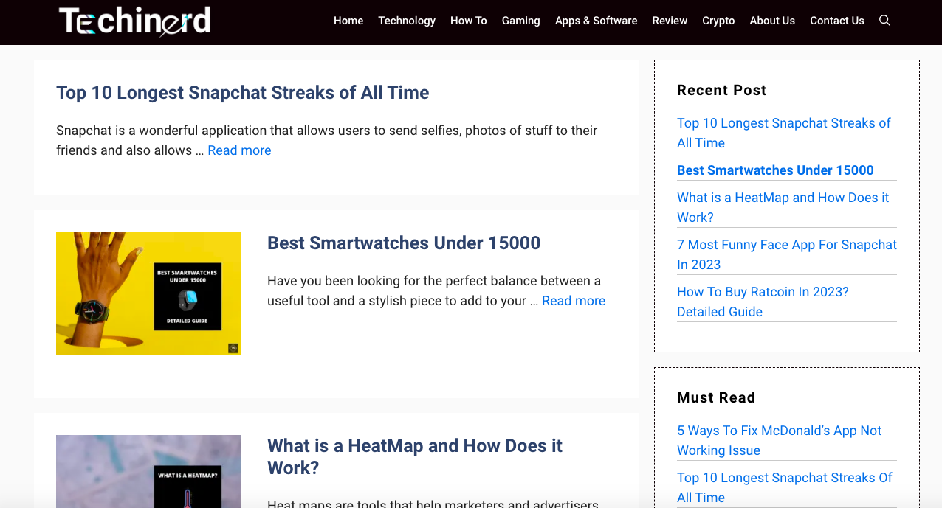Open Recent Post link How To Buy Ratcoin
This screenshot has width=942, height=508.
point(763,302)
